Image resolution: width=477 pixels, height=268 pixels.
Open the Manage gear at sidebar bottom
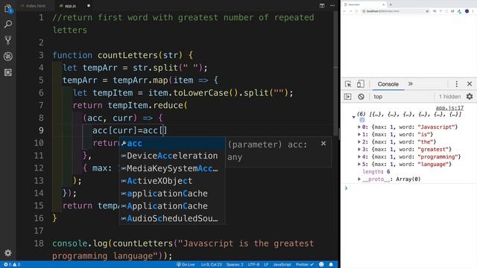coord(8,252)
